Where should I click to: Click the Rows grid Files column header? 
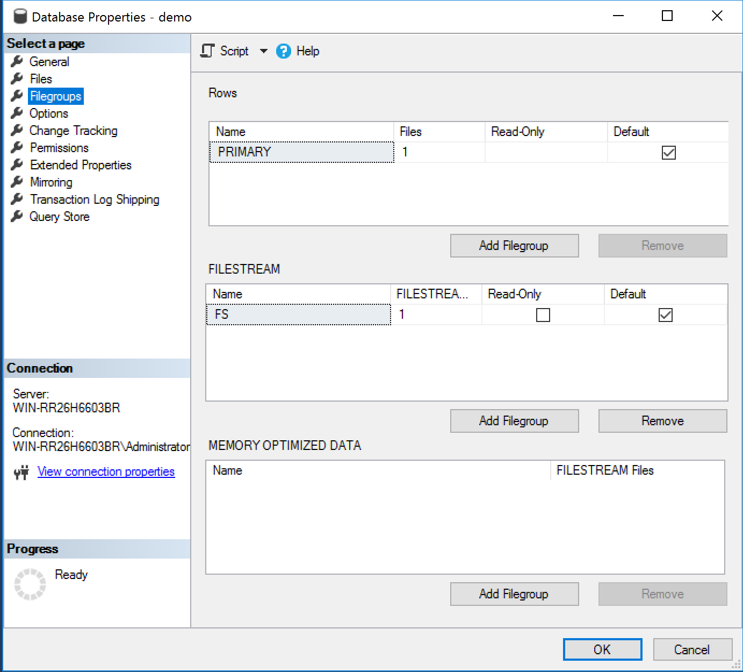(439, 132)
